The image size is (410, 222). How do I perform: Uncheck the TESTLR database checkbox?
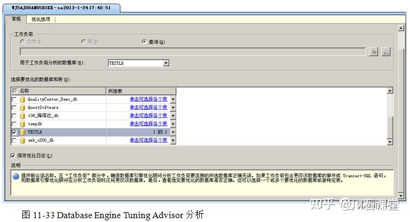click(14, 132)
